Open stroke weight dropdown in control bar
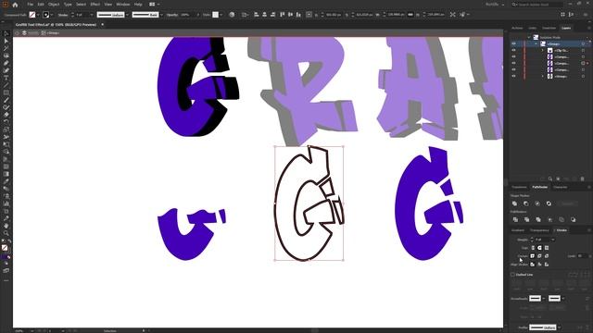Image resolution: width=593 pixels, height=333 pixels. (92, 15)
